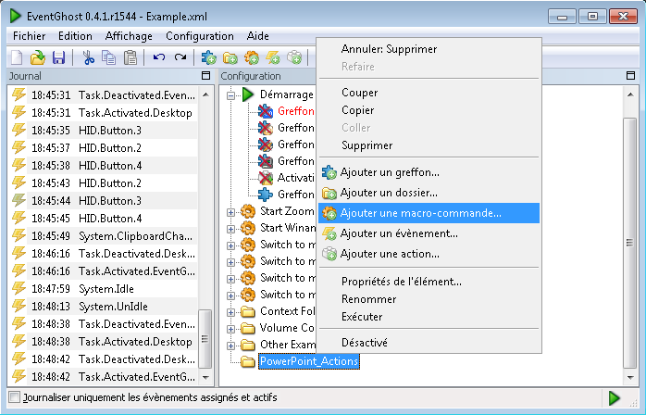Choose 'Ajouter une macro-commande...' in the context menu
646x415 pixels.
coord(429,213)
